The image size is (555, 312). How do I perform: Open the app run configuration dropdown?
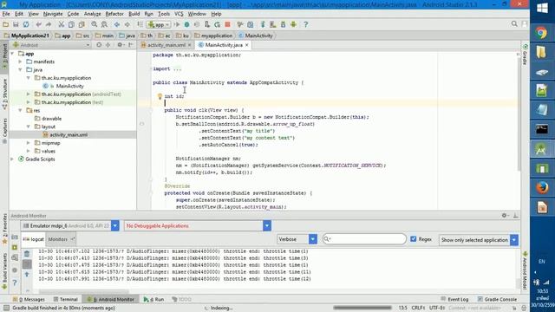159,25
